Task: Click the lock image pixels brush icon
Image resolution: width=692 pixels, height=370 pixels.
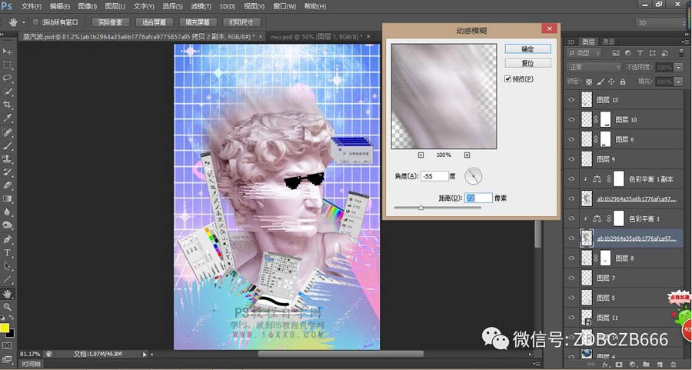Action: [x=601, y=82]
